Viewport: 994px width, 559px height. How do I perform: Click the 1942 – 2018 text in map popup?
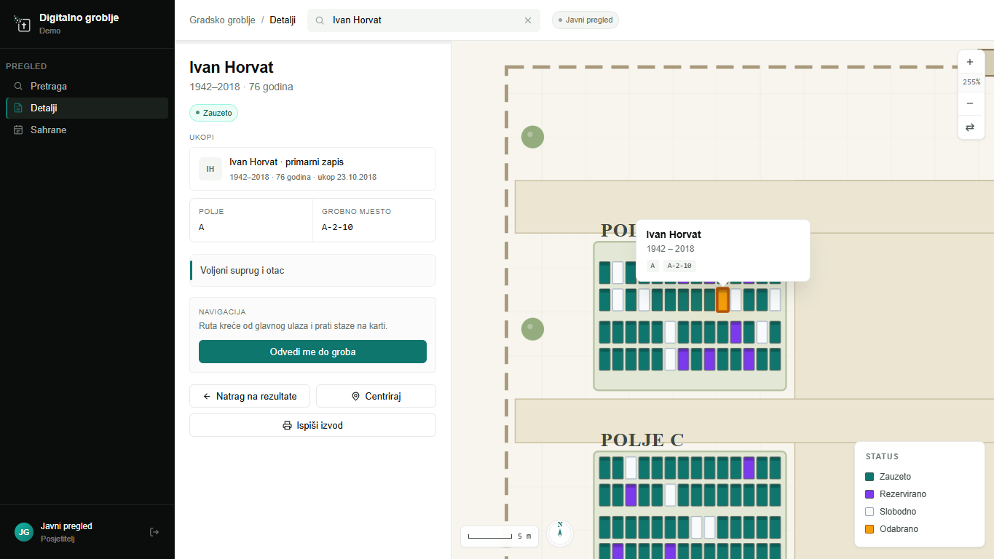[671, 249]
